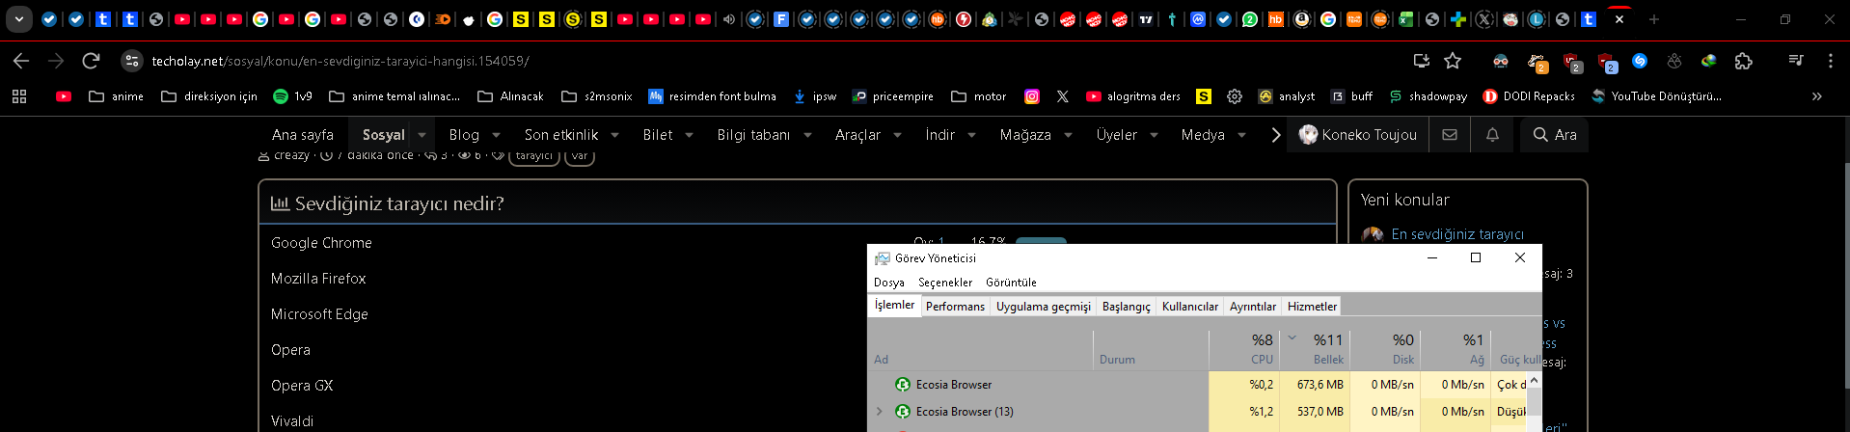Select the 673,6 MB memory cell
Screen dimensions: 1850x432
click(1314, 385)
